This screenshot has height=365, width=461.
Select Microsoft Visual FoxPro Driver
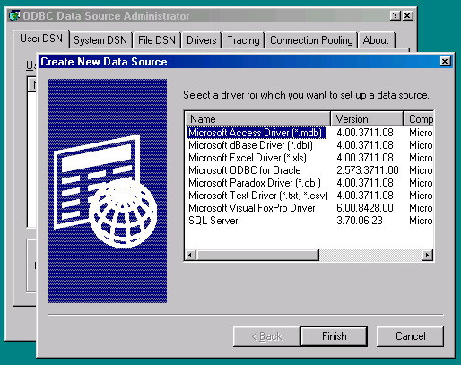pyautogui.click(x=252, y=208)
